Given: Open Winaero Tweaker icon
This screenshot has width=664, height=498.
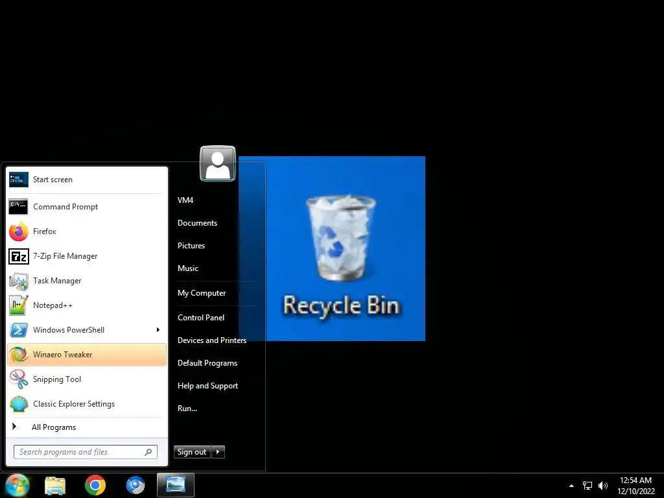Looking at the screenshot, I should [19, 355].
